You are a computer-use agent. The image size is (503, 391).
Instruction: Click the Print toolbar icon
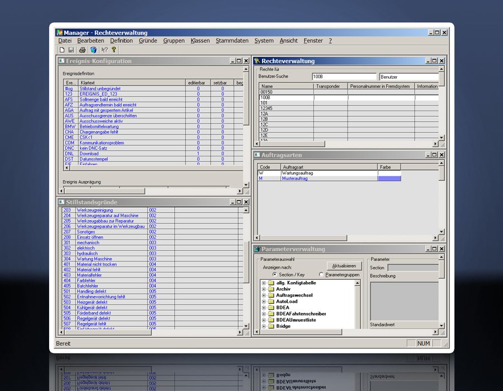[x=83, y=50]
